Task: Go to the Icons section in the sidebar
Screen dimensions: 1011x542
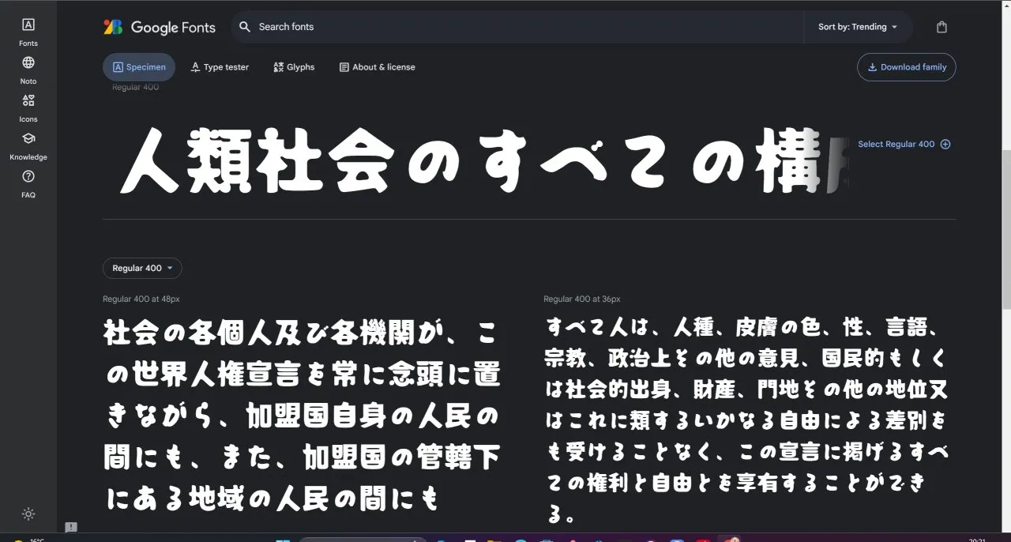Action: (x=28, y=107)
